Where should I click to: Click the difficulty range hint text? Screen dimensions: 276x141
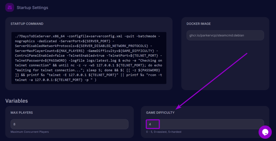164,132
